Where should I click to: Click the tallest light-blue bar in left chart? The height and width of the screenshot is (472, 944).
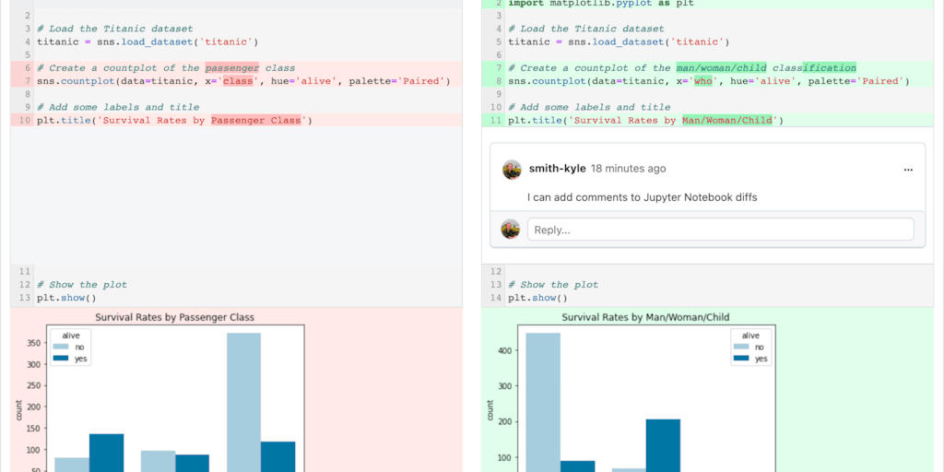[243, 402]
